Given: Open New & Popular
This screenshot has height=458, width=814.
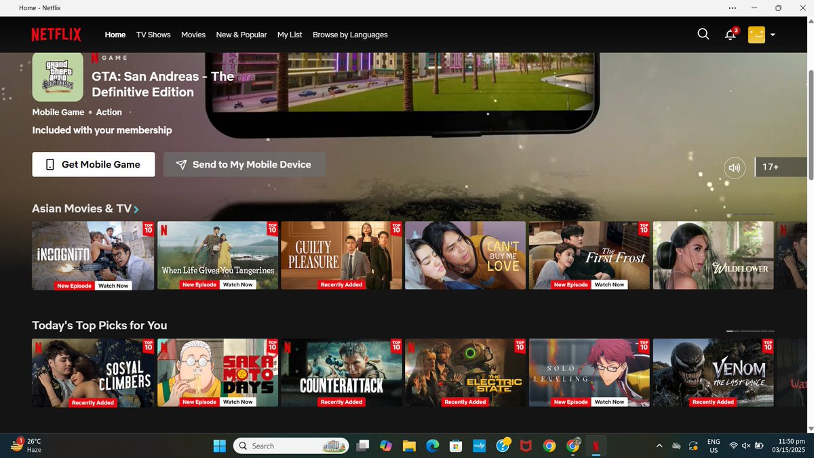Looking at the screenshot, I should point(241,35).
